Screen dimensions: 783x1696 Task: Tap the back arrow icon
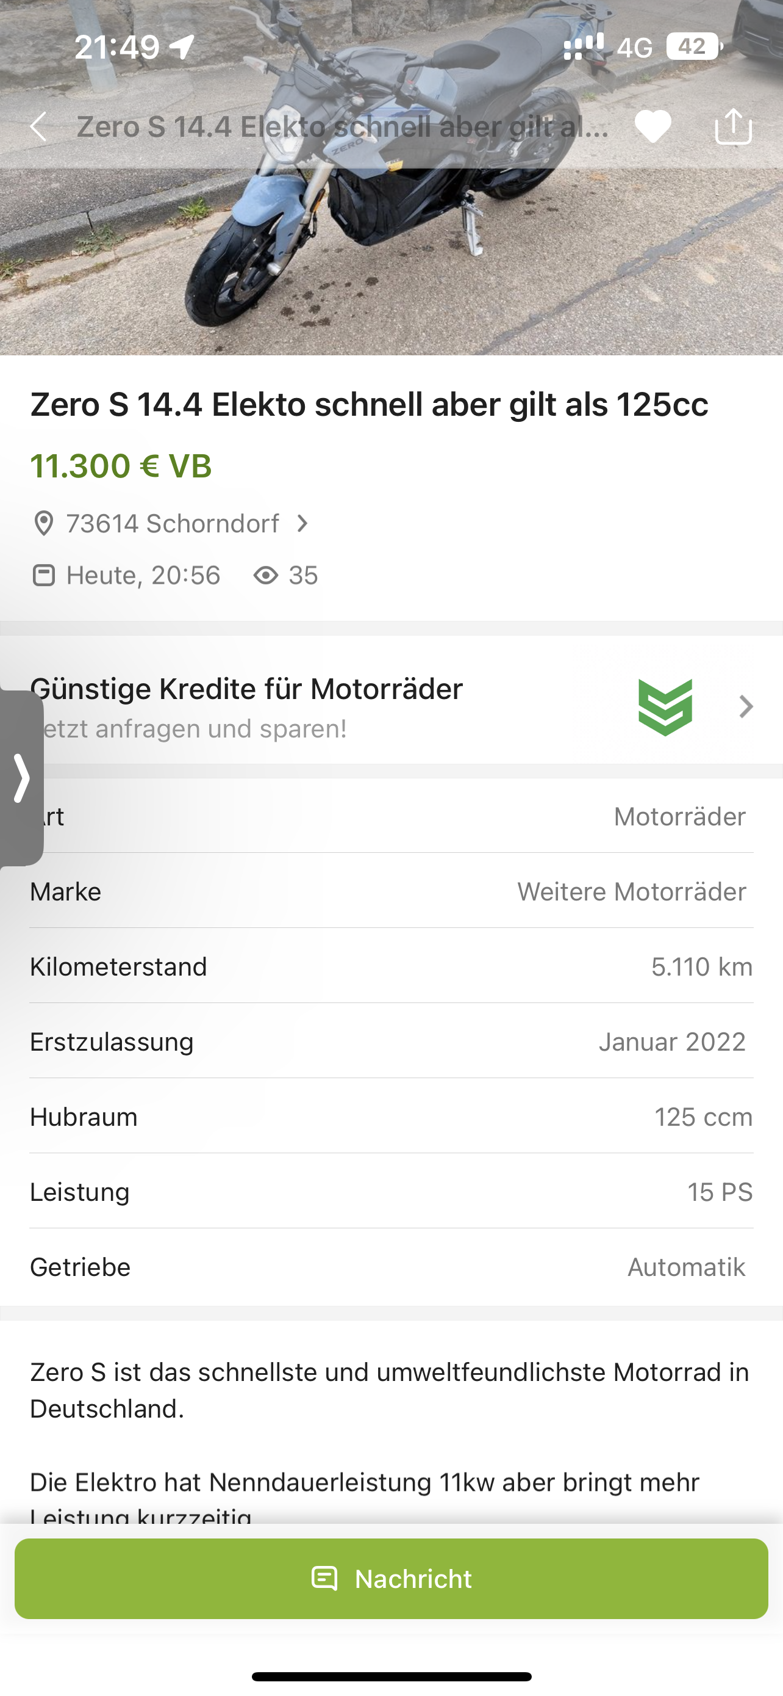[x=39, y=126]
